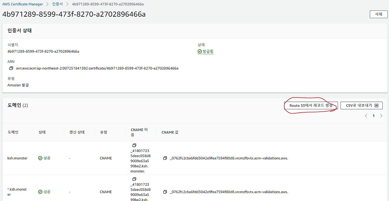Copy CNAME name for *.ksh.monster row
The height and width of the screenshot is (201, 389).
[134, 179]
